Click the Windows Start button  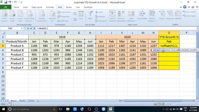(x=3, y=109)
